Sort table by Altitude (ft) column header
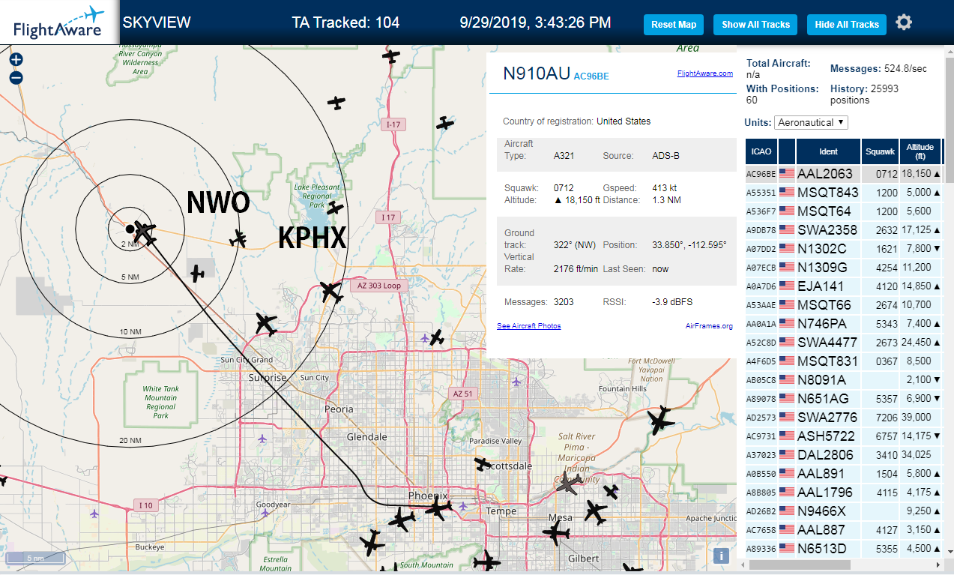The width and height of the screenshot is (954, 575). click(x=920, y=151)
